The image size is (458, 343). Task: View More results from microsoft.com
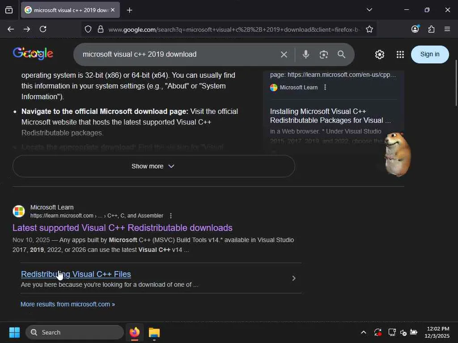point(68,304)
